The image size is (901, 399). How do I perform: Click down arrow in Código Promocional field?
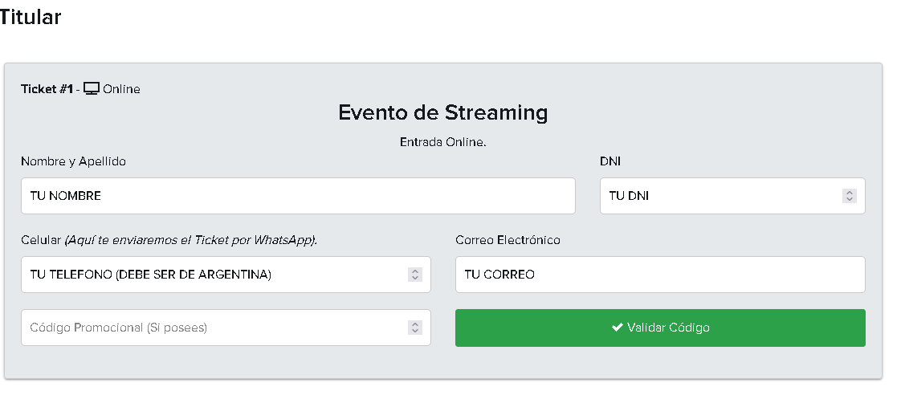(x=415, y=331)
